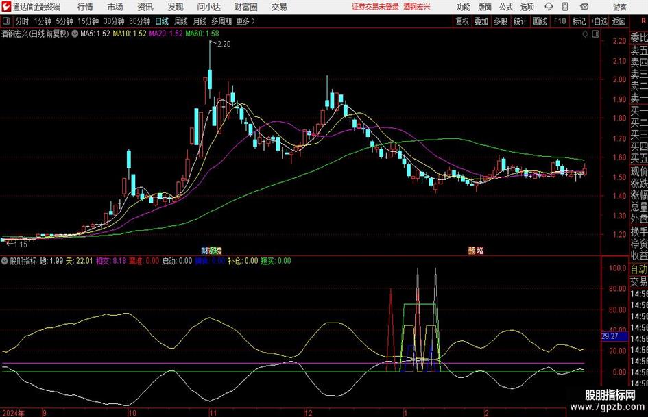The image size is (648, 417).
Task: Click the MA5: 1.52 legend label
Action: (x=95, y=34)
